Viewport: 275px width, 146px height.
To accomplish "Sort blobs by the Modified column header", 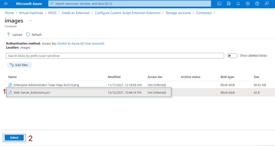I will [x=114, y=77].
